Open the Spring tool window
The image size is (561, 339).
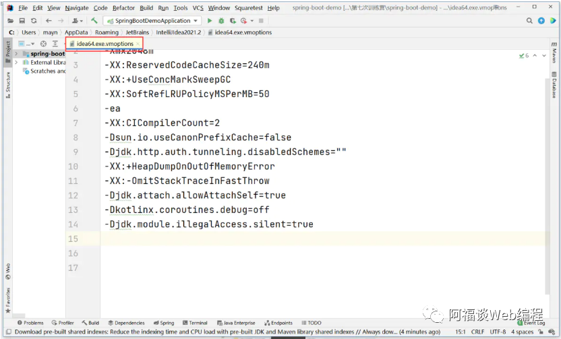[164, 323]
